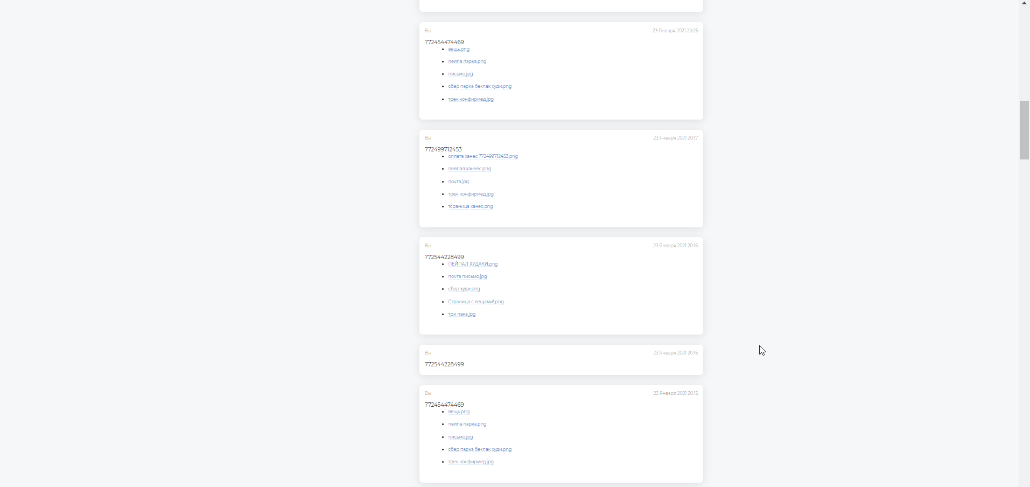Open the пейпал ханеес.png file link
This screenshot has width=1030, height=487.
(x=470, y=169)
